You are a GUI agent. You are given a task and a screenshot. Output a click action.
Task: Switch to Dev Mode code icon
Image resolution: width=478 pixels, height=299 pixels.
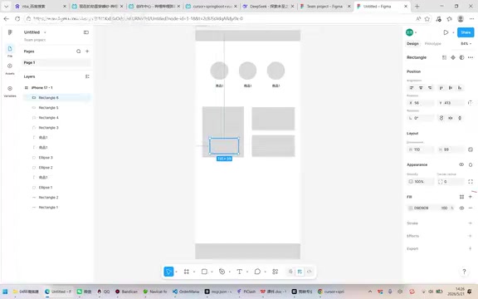coord(309,272)
